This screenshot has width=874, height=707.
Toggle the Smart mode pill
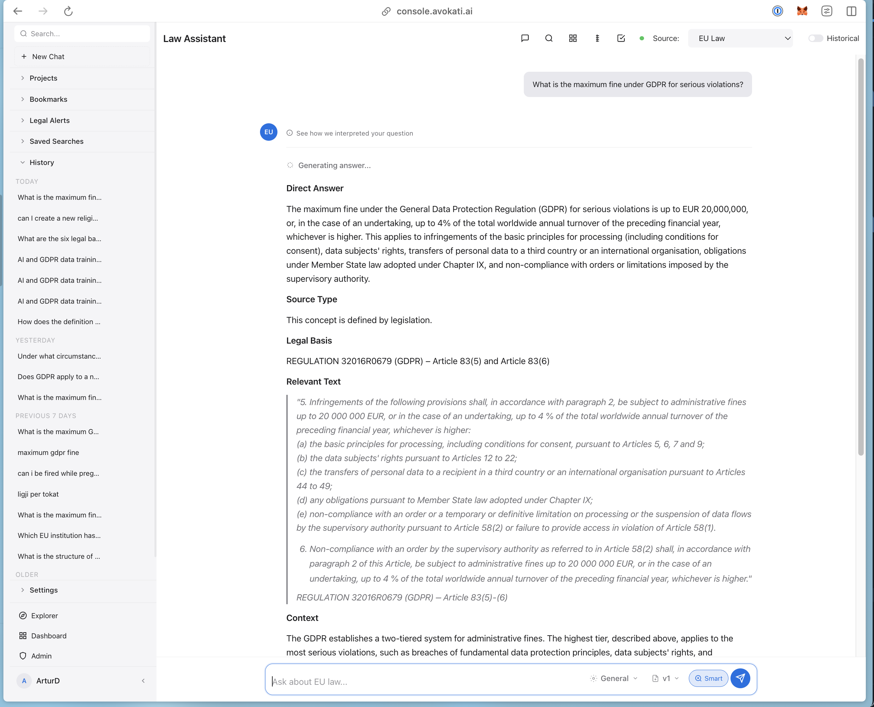(708, 678)
